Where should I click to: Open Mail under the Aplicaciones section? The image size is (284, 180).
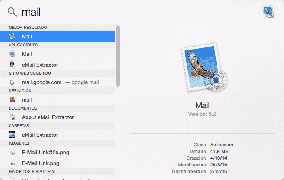[x=57, y=54]
